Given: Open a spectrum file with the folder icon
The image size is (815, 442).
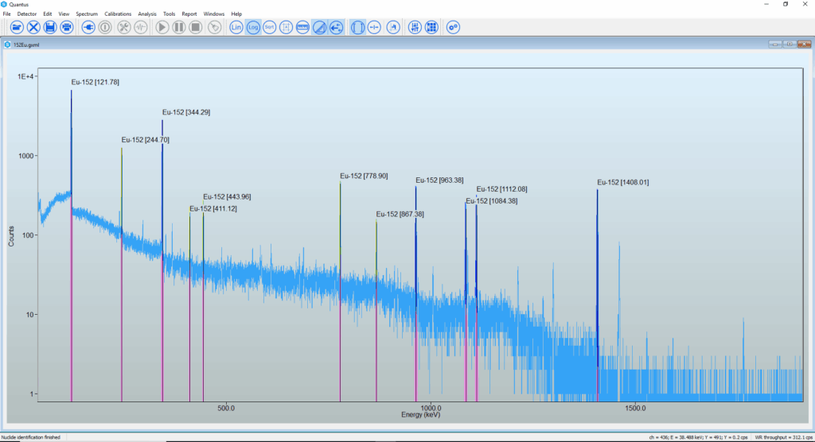Looking at the screenshot, I should [x=17, y=28].
